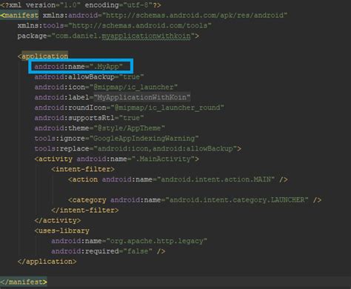Select the xmlns:android schema URL value
Image resolution: width=351 pixels, height=289 pixels.
pos(195,16)
